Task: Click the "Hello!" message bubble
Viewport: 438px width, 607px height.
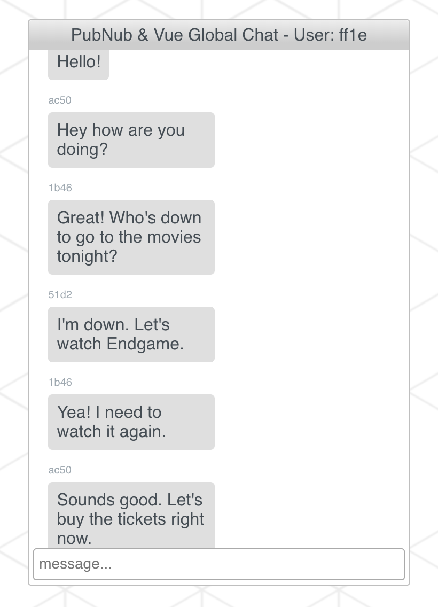Action: [79, 63]
